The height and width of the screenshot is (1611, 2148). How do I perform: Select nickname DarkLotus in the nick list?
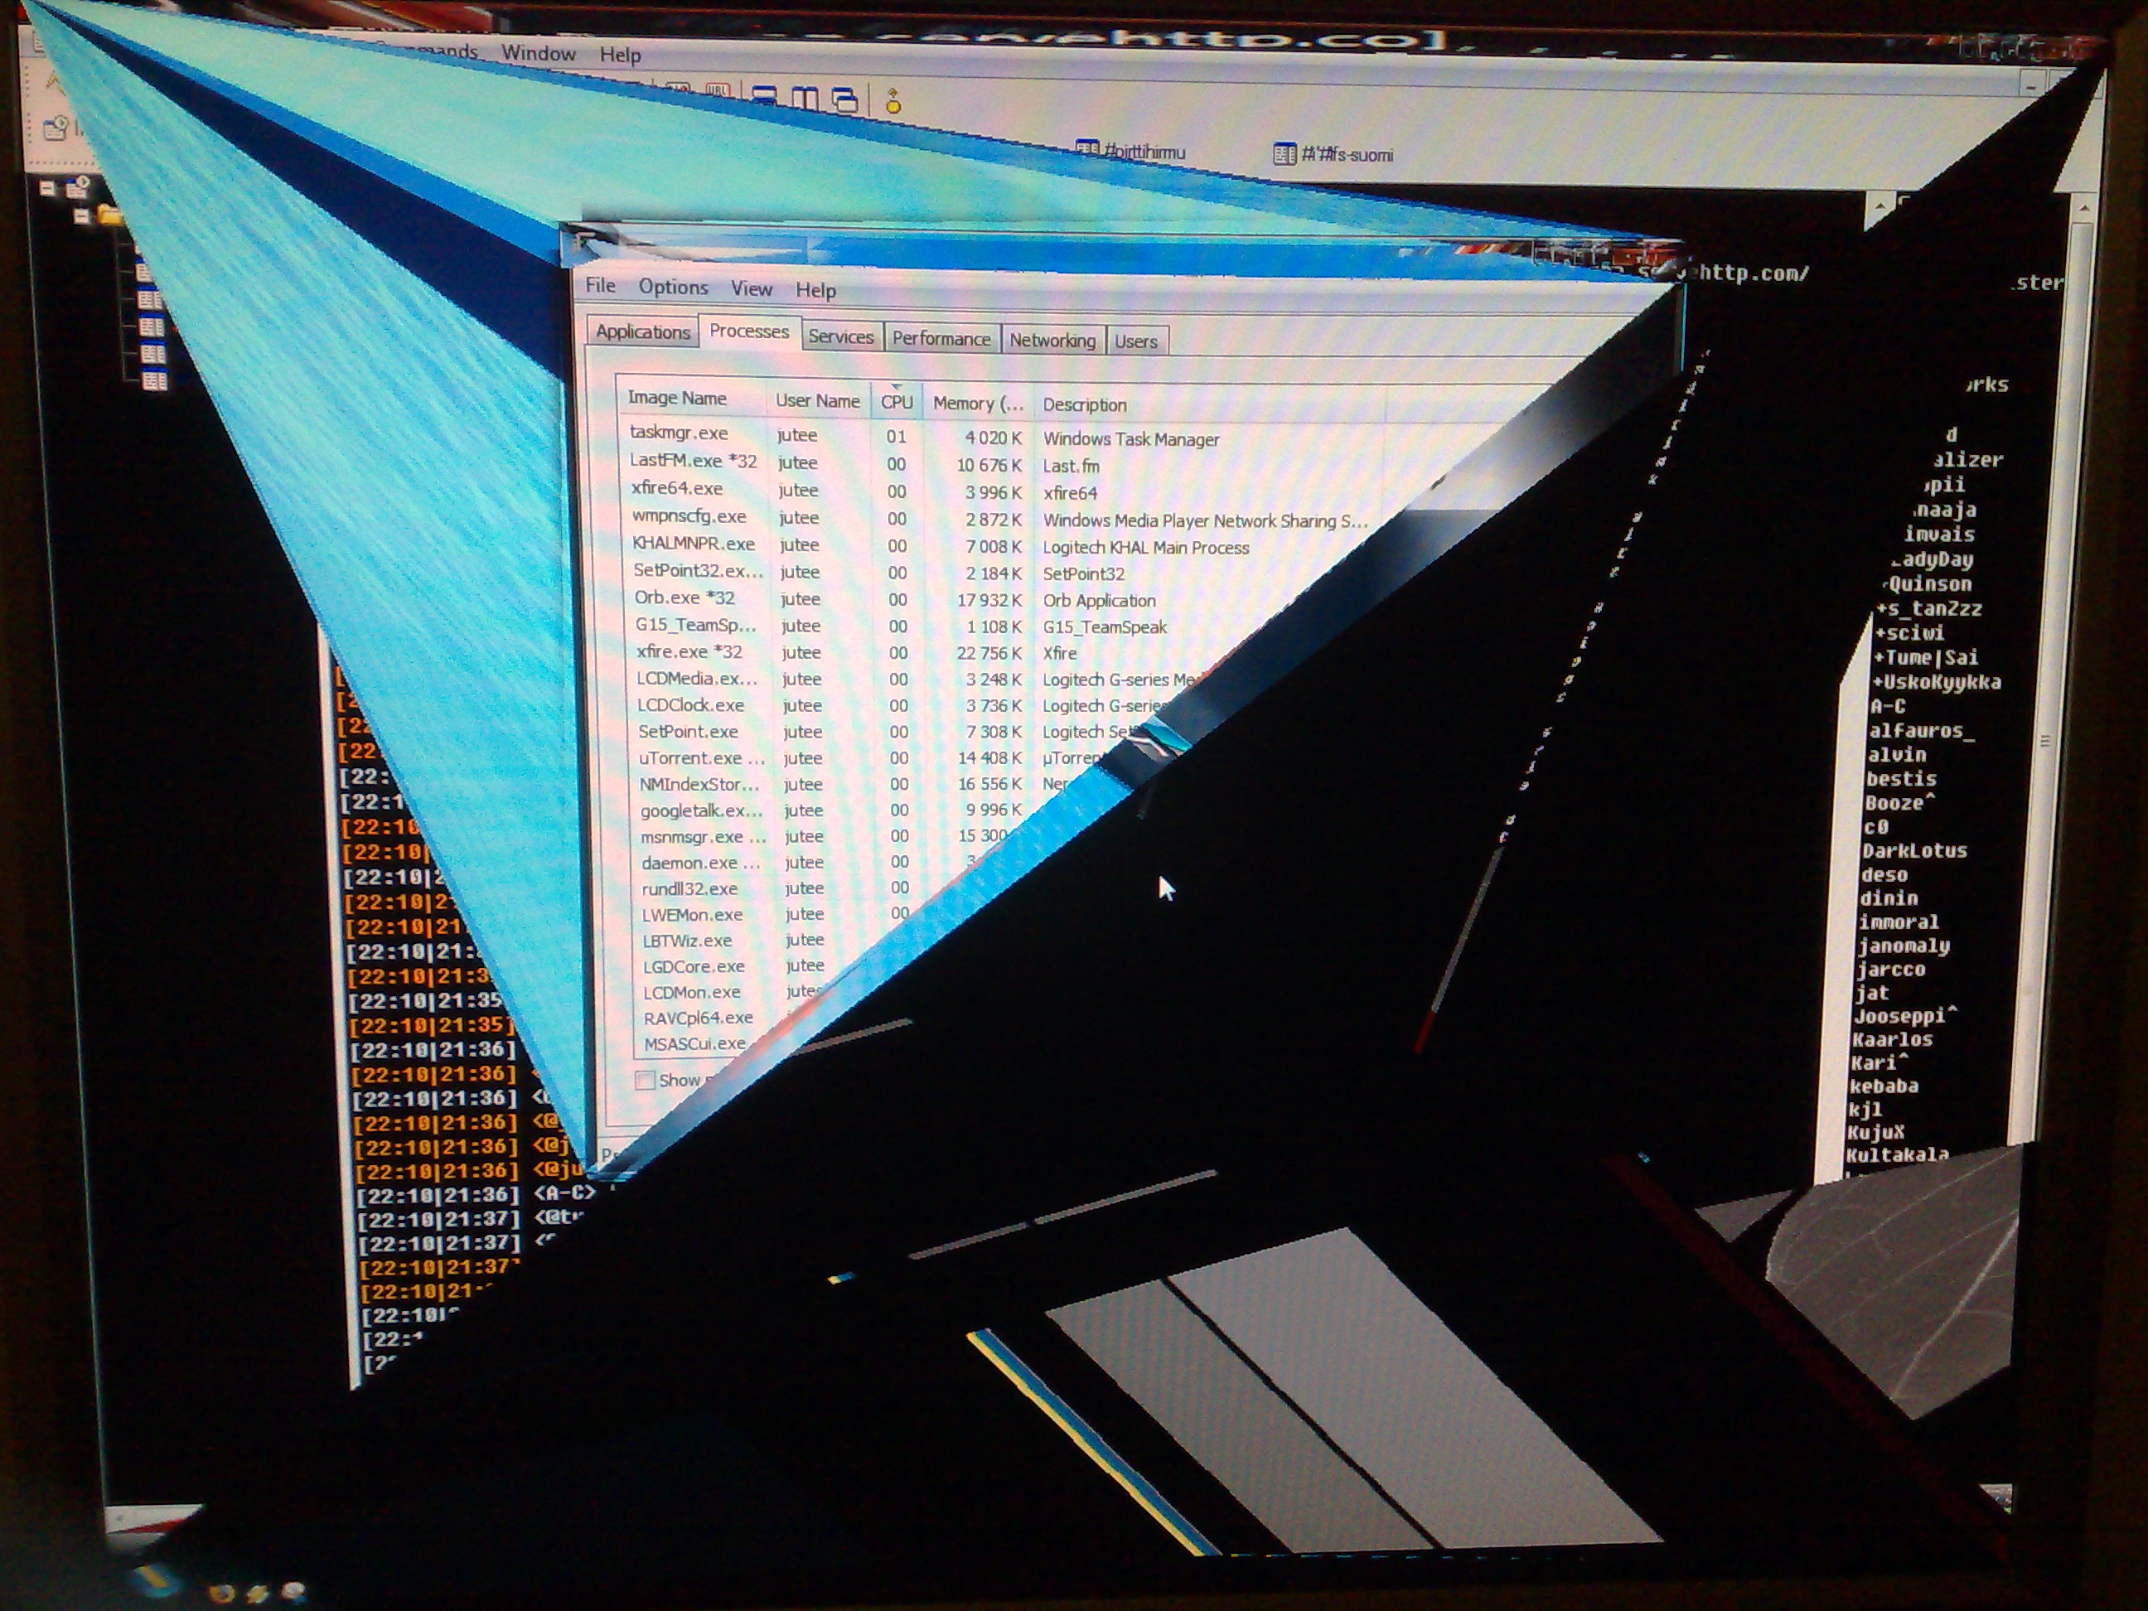1914,850
